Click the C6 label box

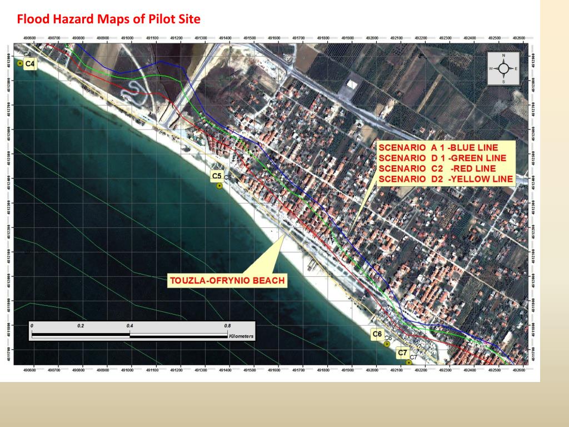coord(377,334)
